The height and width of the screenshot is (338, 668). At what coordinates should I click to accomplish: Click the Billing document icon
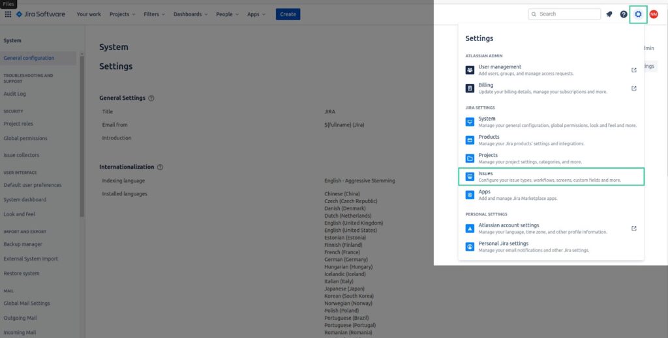[470, 89]
